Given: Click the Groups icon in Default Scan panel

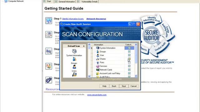Looking at the screenshot, I should point(74,59).
